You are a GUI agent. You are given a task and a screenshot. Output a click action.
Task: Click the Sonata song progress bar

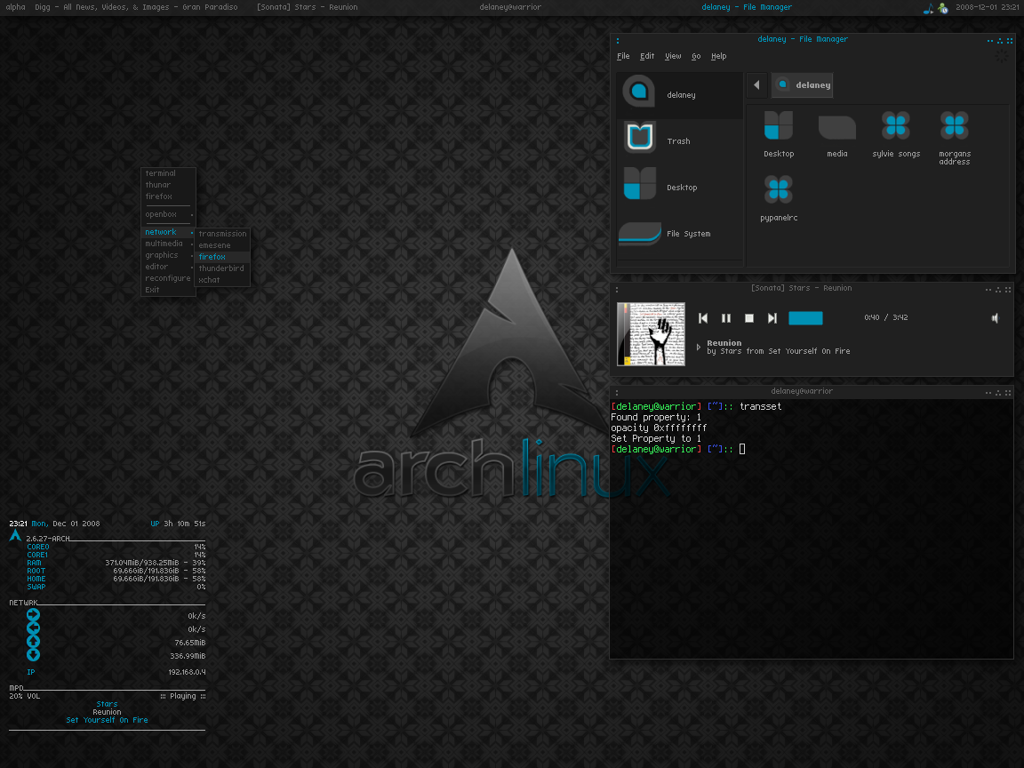(x=805, y=318)
